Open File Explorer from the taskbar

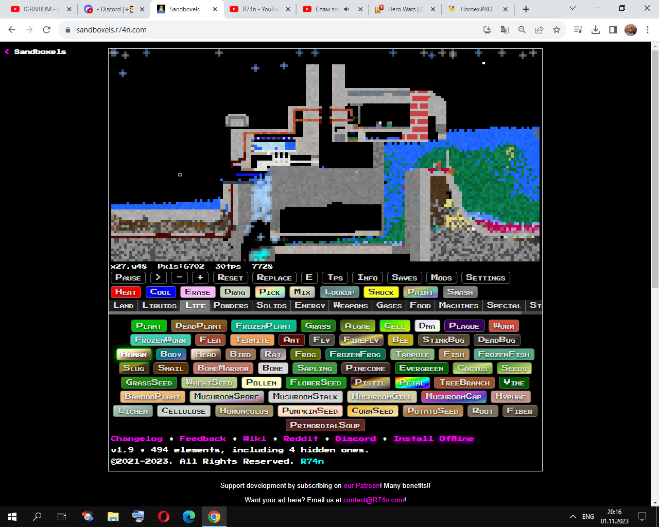113,517
